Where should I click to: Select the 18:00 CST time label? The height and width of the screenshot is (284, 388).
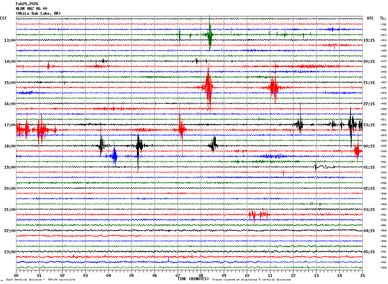point(10,146)
